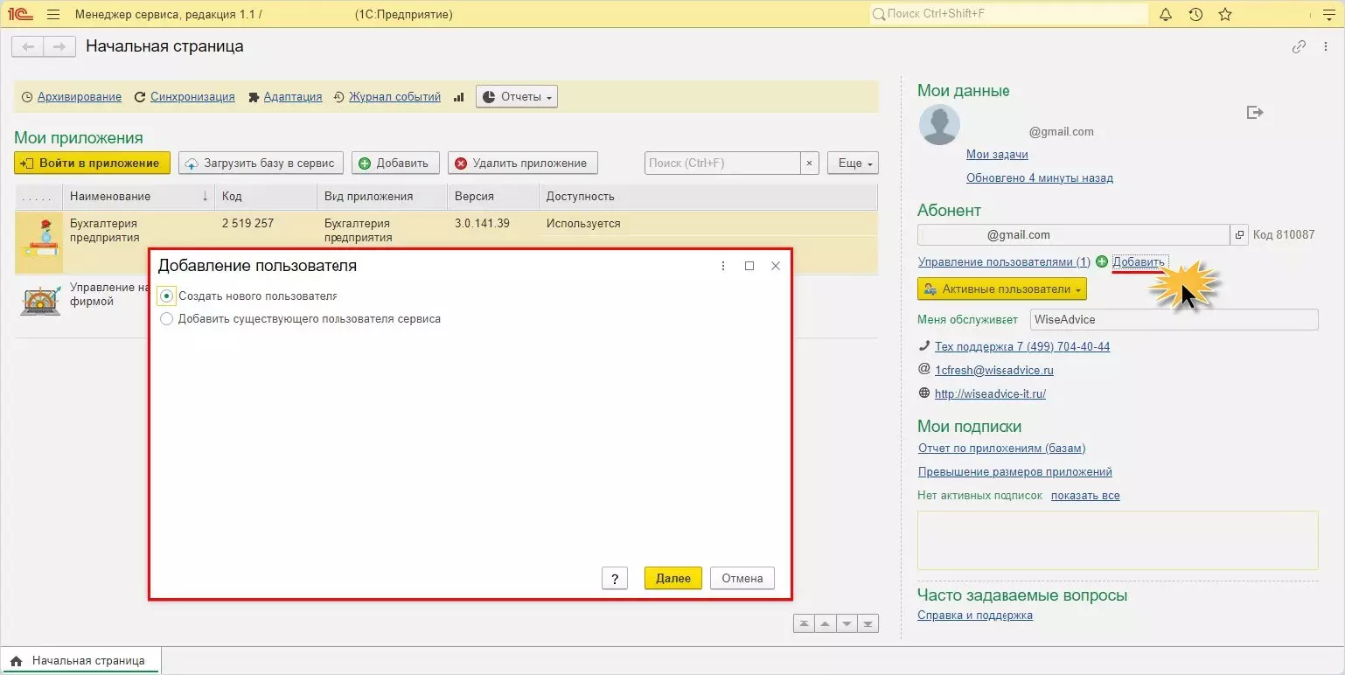Jump to the first row with the list arrow
This screenshot has height=675, width=1345.
click(x=804, y=623)
